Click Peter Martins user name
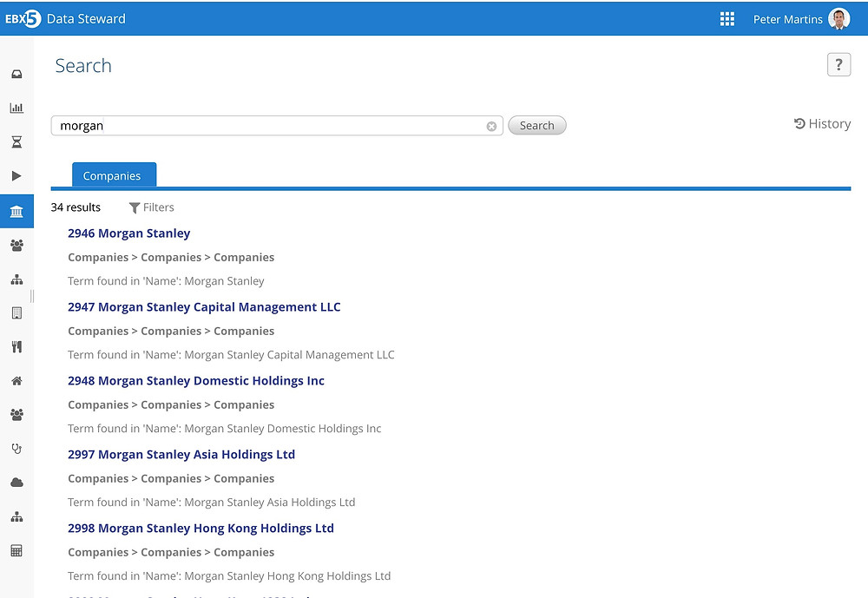Image resolution: width=868 pixels, height=598 pixels. pos(788,19)
